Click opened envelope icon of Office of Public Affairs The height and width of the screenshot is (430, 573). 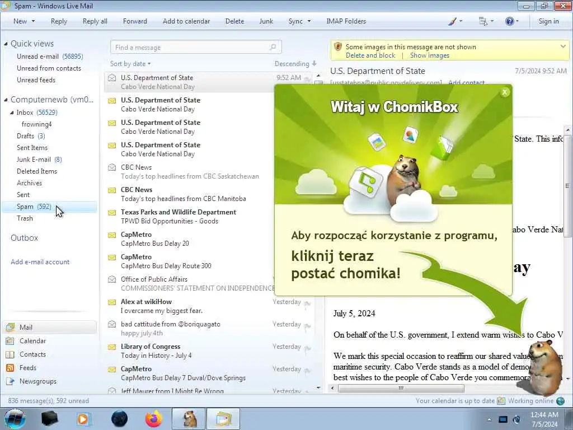[x=112, y=279]
